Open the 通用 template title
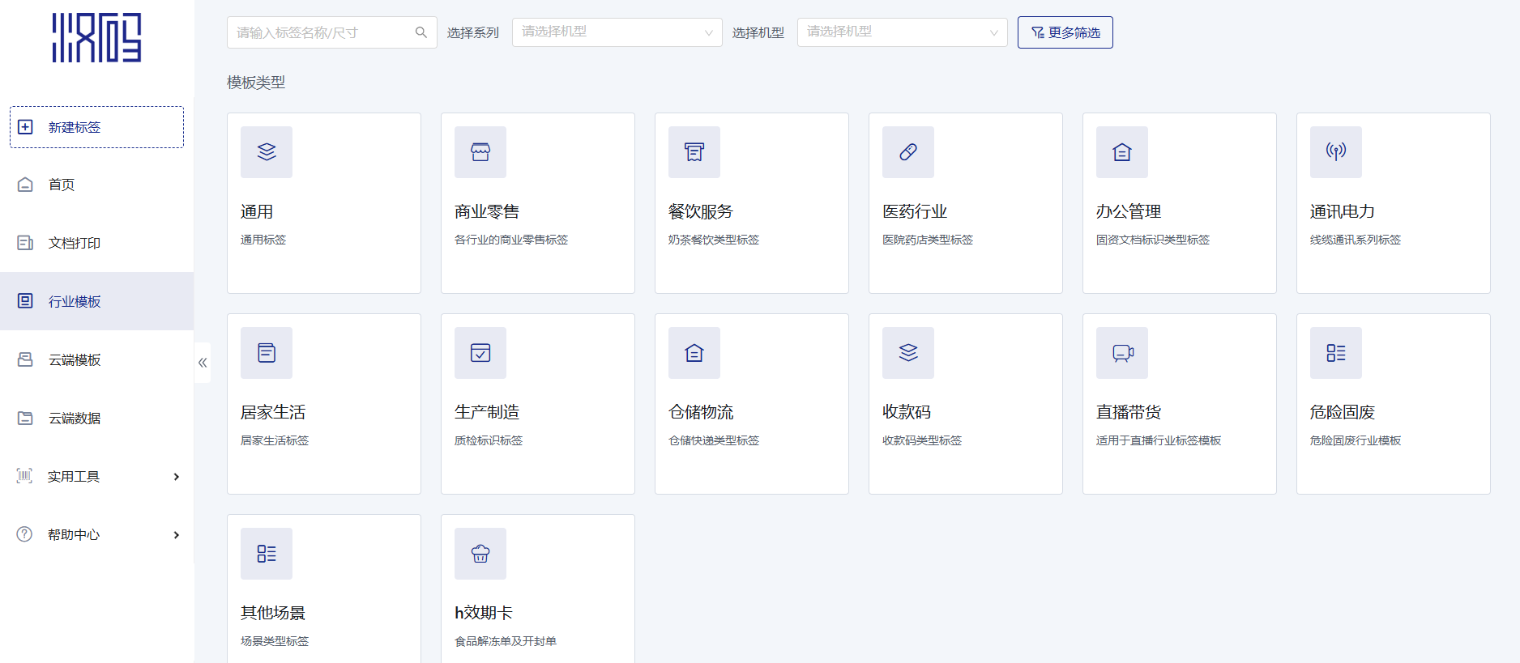 [257, 211]
